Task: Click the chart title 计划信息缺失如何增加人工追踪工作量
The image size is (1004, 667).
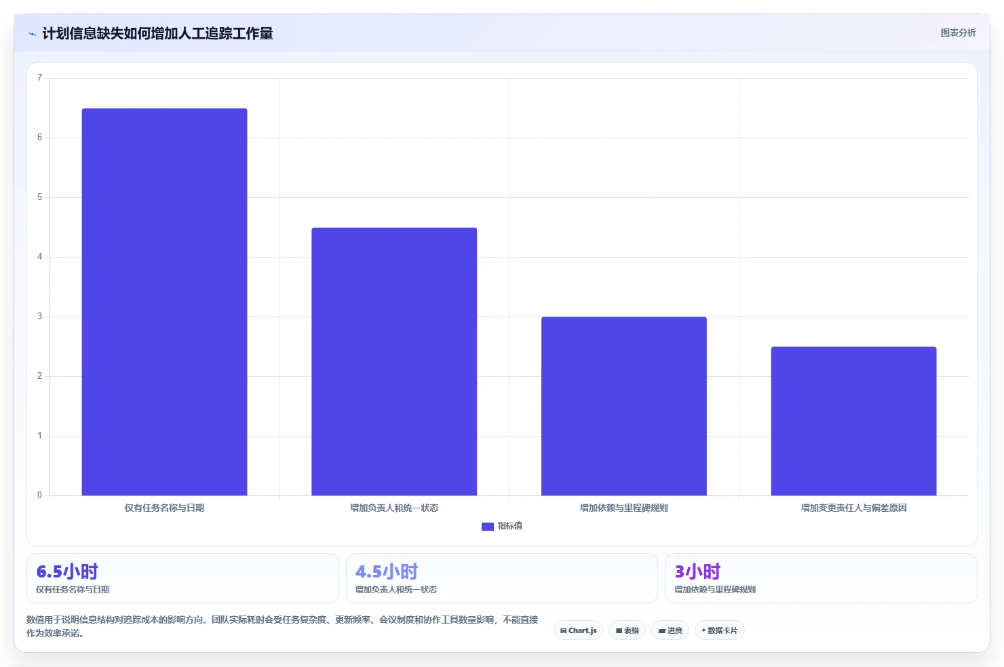Action: pos(157,33)
